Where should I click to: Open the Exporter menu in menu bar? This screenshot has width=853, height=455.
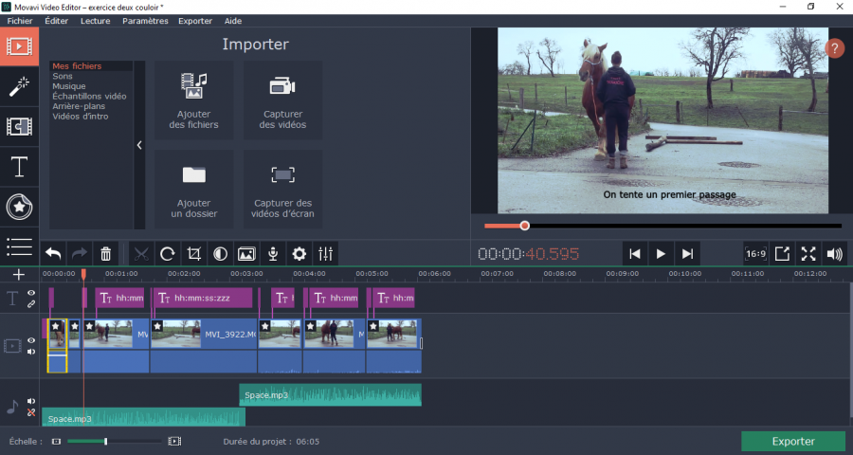click(x=195, y=21)
